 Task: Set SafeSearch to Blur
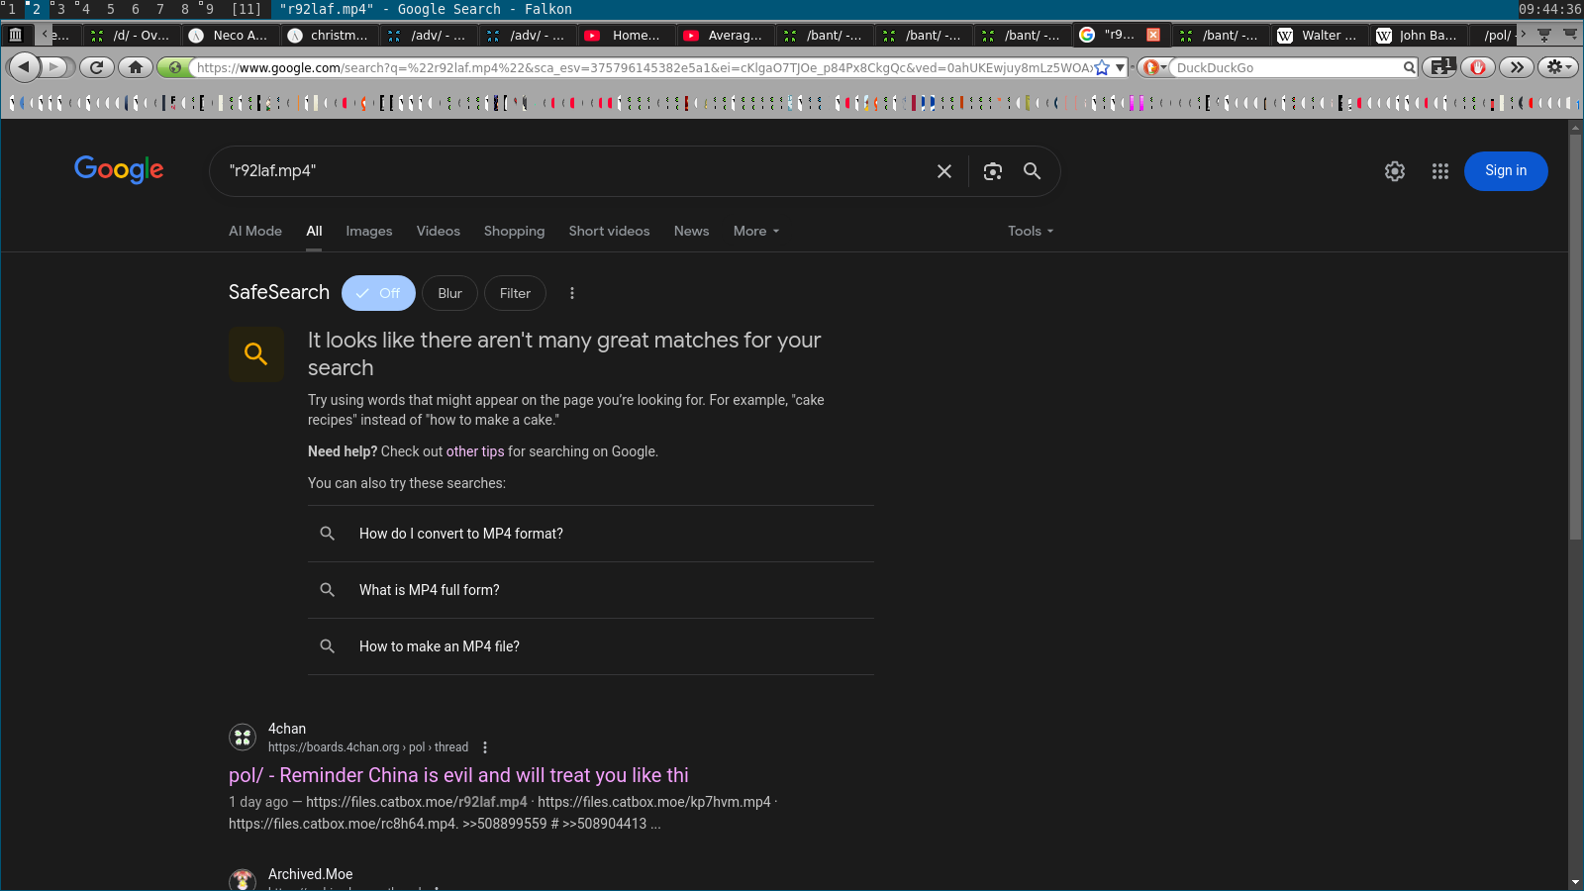tap(449, 293)
